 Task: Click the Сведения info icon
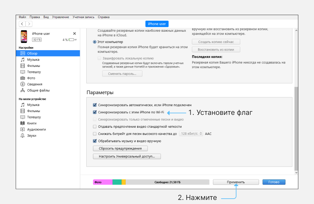click(23, 84)
